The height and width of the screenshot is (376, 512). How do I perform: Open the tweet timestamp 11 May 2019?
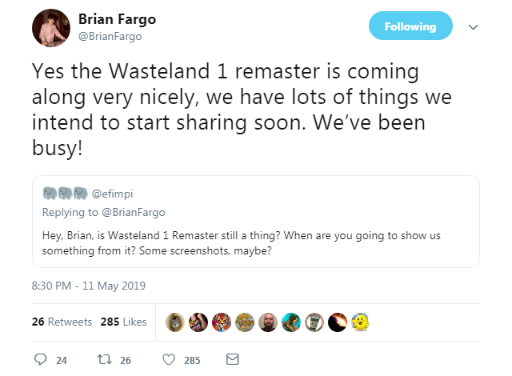pos(89,286)
